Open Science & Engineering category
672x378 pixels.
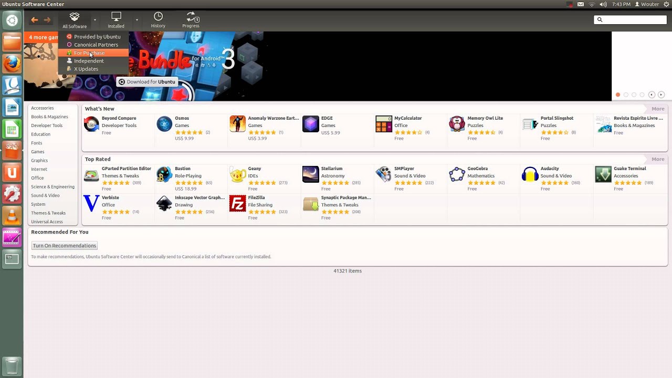52,187
